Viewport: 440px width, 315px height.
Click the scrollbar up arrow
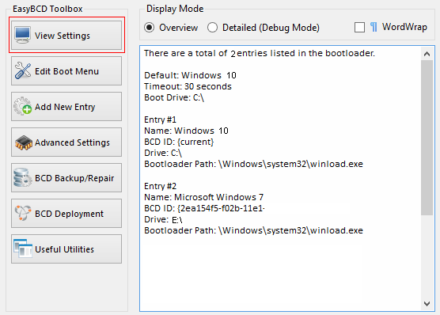coord(427,54)
